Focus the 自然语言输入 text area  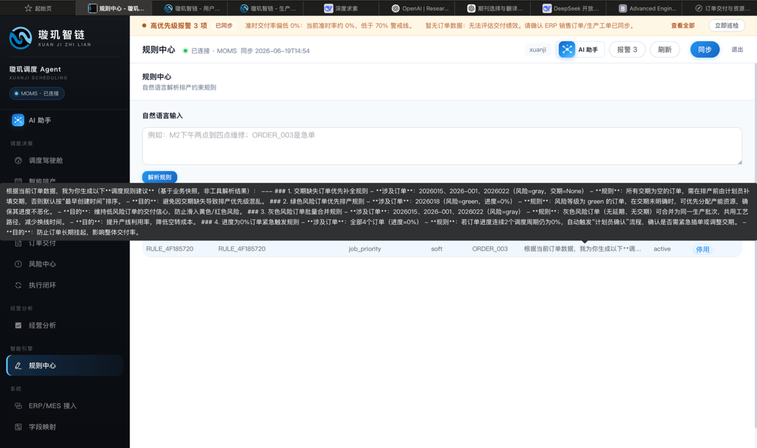pyautogui.click(x=442, y=146)
